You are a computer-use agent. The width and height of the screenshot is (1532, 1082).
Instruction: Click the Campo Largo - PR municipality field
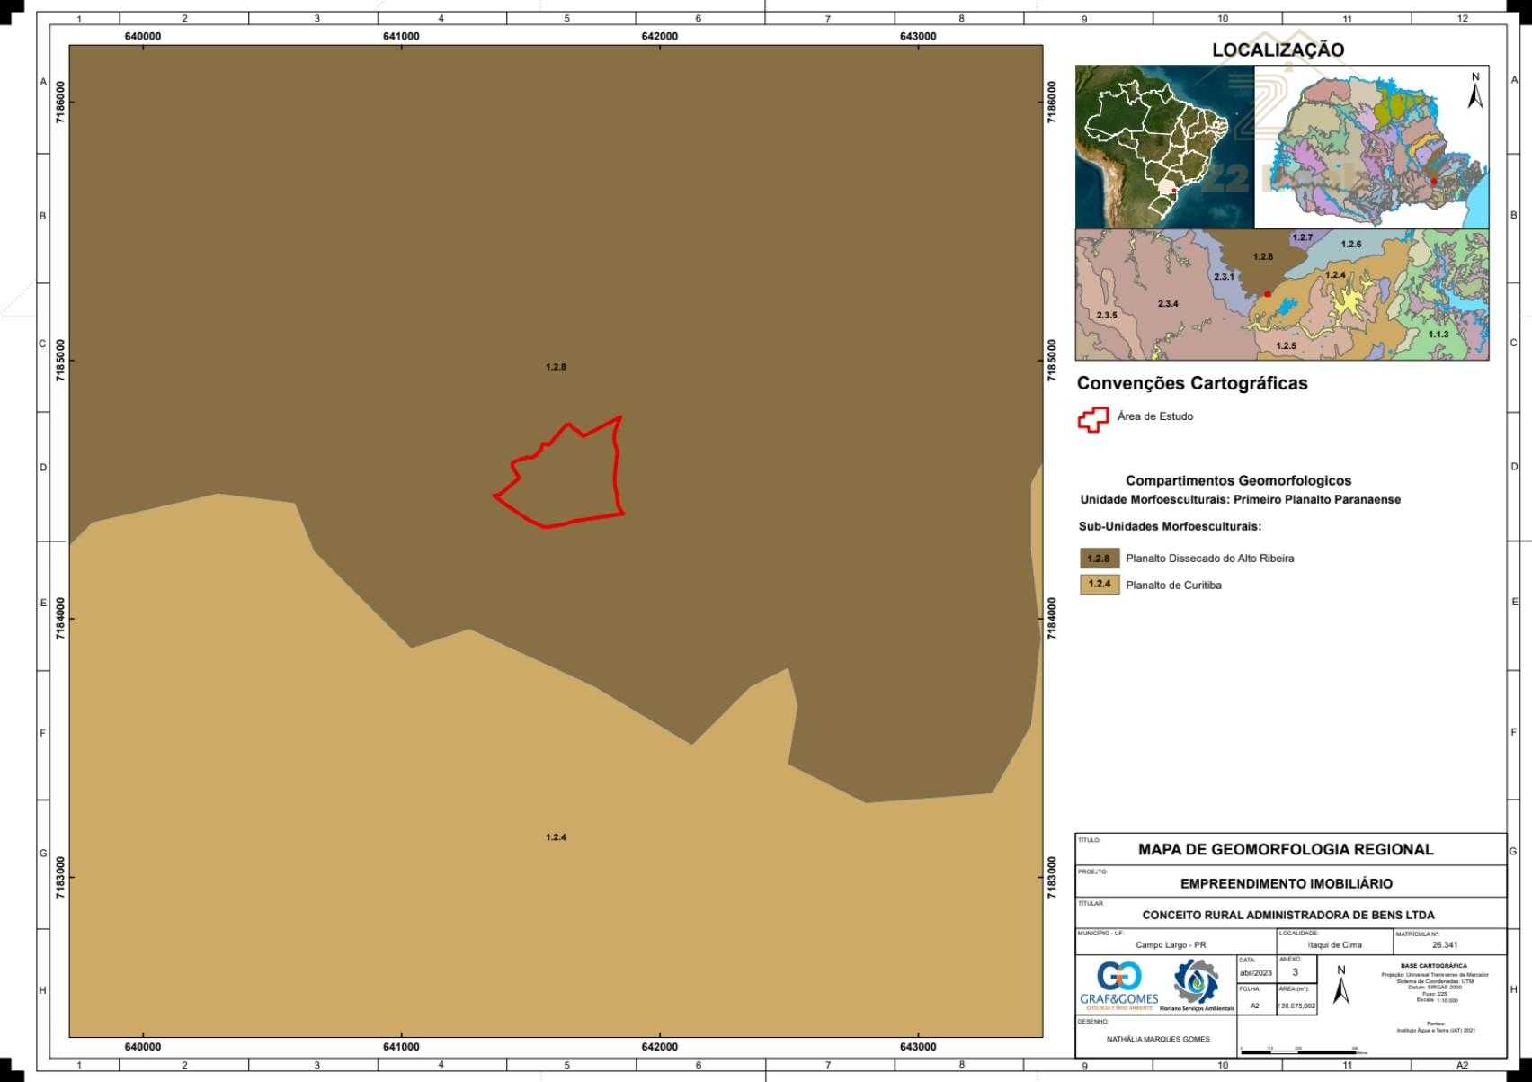1171,945
